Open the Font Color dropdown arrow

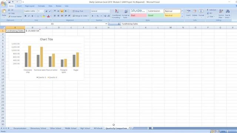pyautogui.click(x=51, y=16)
